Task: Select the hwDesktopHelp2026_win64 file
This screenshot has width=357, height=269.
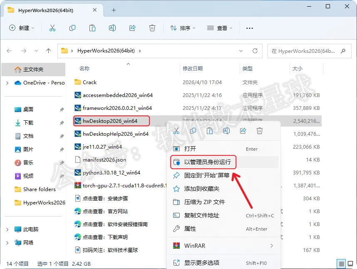Action: point(116,134)
